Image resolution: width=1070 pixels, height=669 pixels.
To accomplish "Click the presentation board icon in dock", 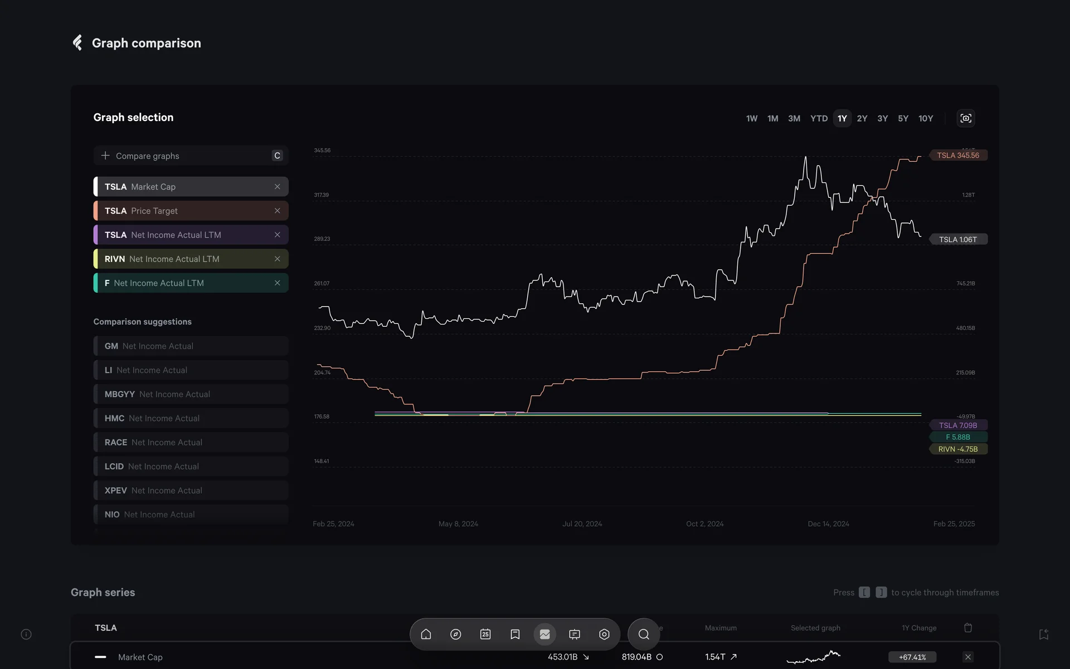I will point(575,634).
